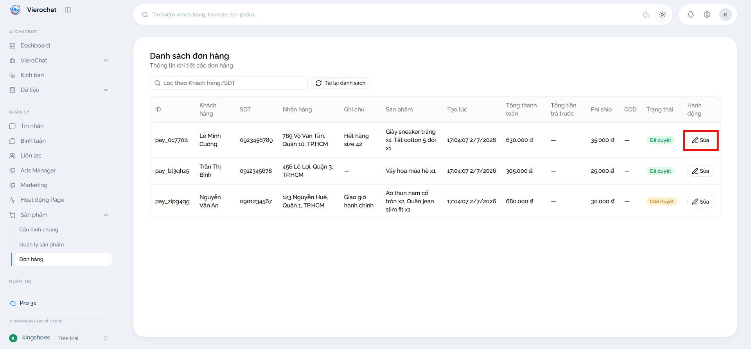This screenshot has width=751, height=349.
Task: Focus the global search field
Action: [391, 14]
